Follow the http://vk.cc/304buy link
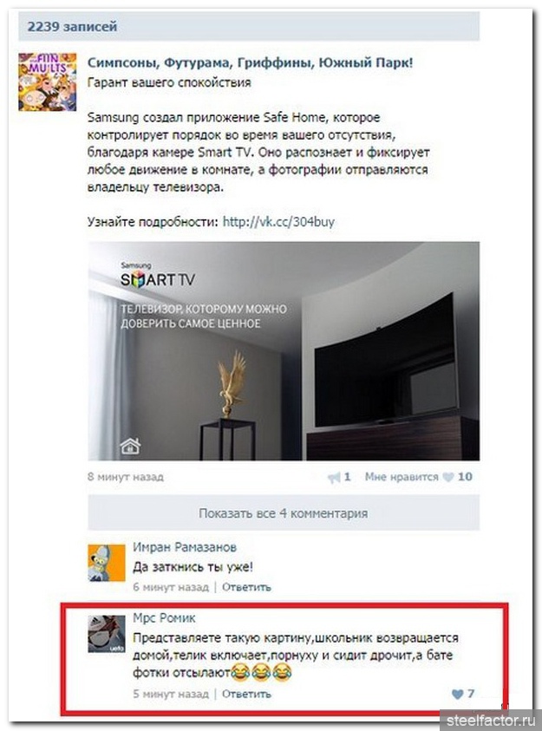Image resolution: width=542 pixels, height=731 pixels. coord(278,221)
